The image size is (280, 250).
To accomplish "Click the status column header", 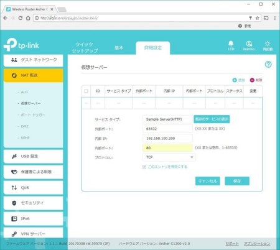I will pyautogui.click(x=234, y=91).
